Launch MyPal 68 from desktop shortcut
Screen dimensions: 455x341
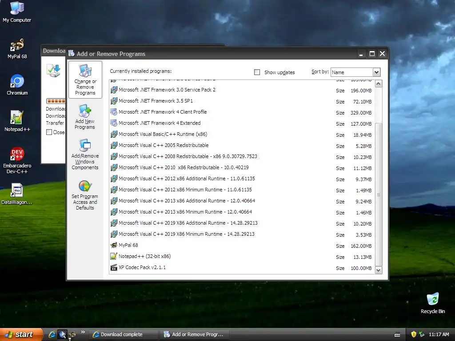click(17, 49)
